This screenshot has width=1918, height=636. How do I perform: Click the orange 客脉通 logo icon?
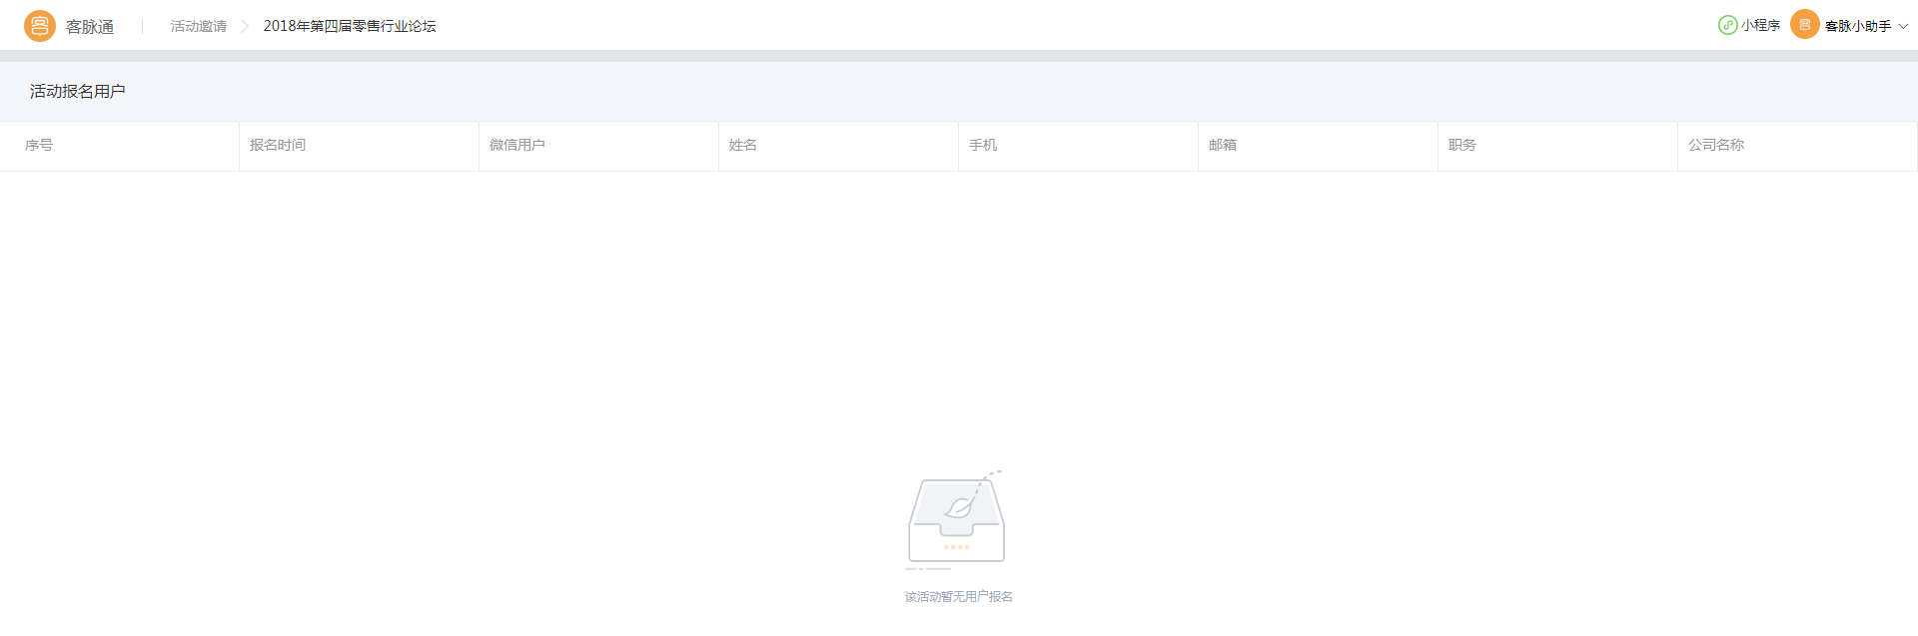[40, 26]
